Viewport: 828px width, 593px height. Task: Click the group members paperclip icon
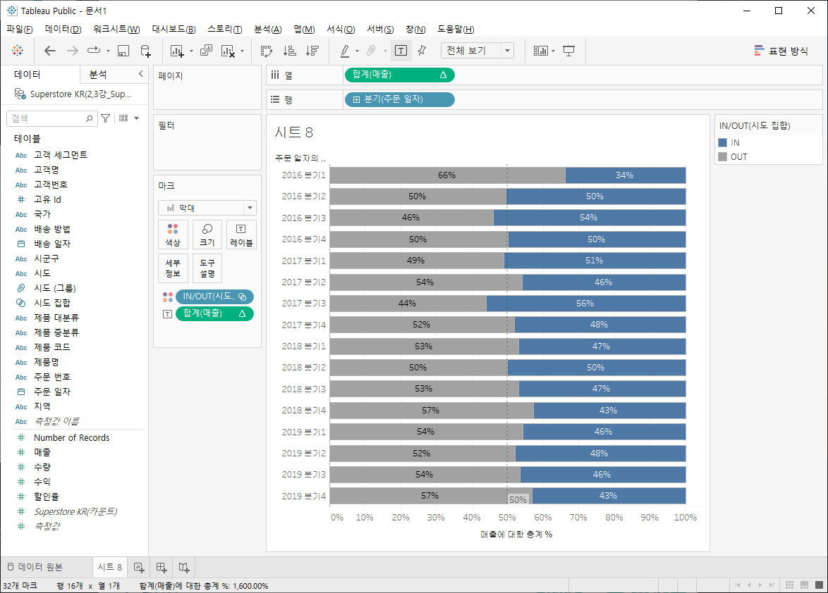click(371, 51)
